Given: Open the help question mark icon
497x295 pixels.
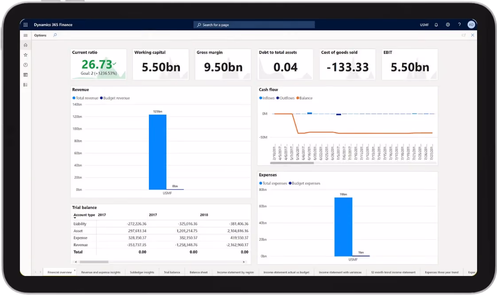Looking at the screenshot, I should [459, 25].
